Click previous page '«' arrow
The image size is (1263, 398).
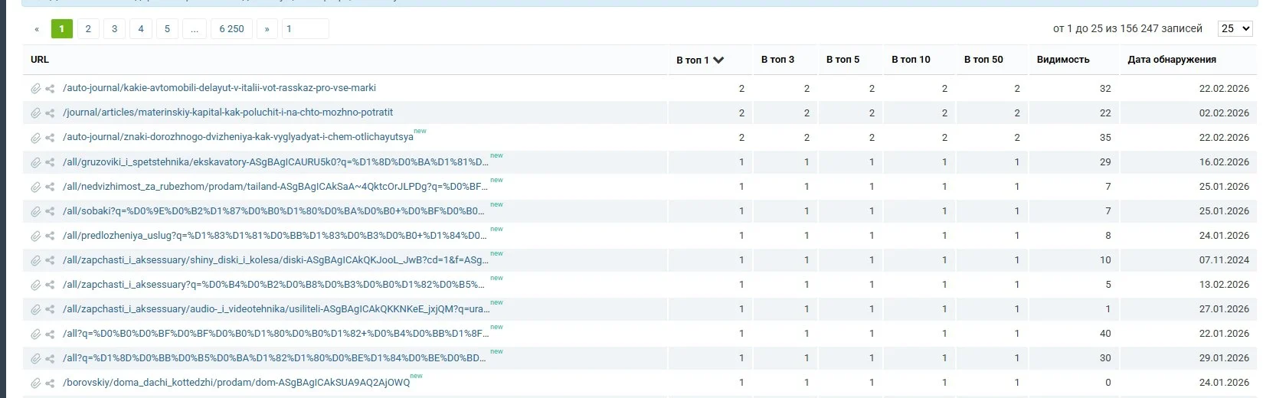[37, 29]
